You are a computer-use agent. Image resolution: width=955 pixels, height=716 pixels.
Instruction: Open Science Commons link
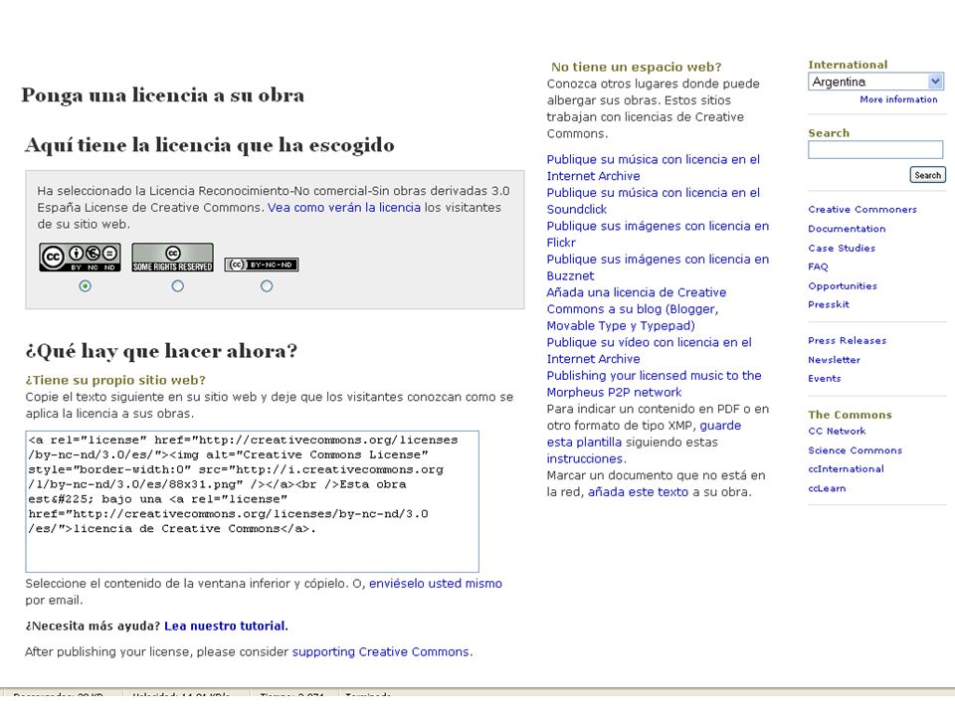pyautogui.click(x=856, y=450)
